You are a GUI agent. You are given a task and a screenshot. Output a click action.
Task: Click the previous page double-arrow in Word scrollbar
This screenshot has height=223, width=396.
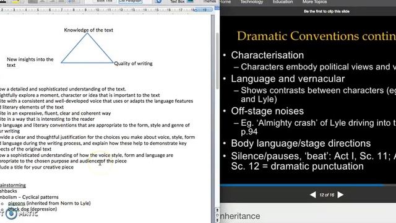click(217, 210)
